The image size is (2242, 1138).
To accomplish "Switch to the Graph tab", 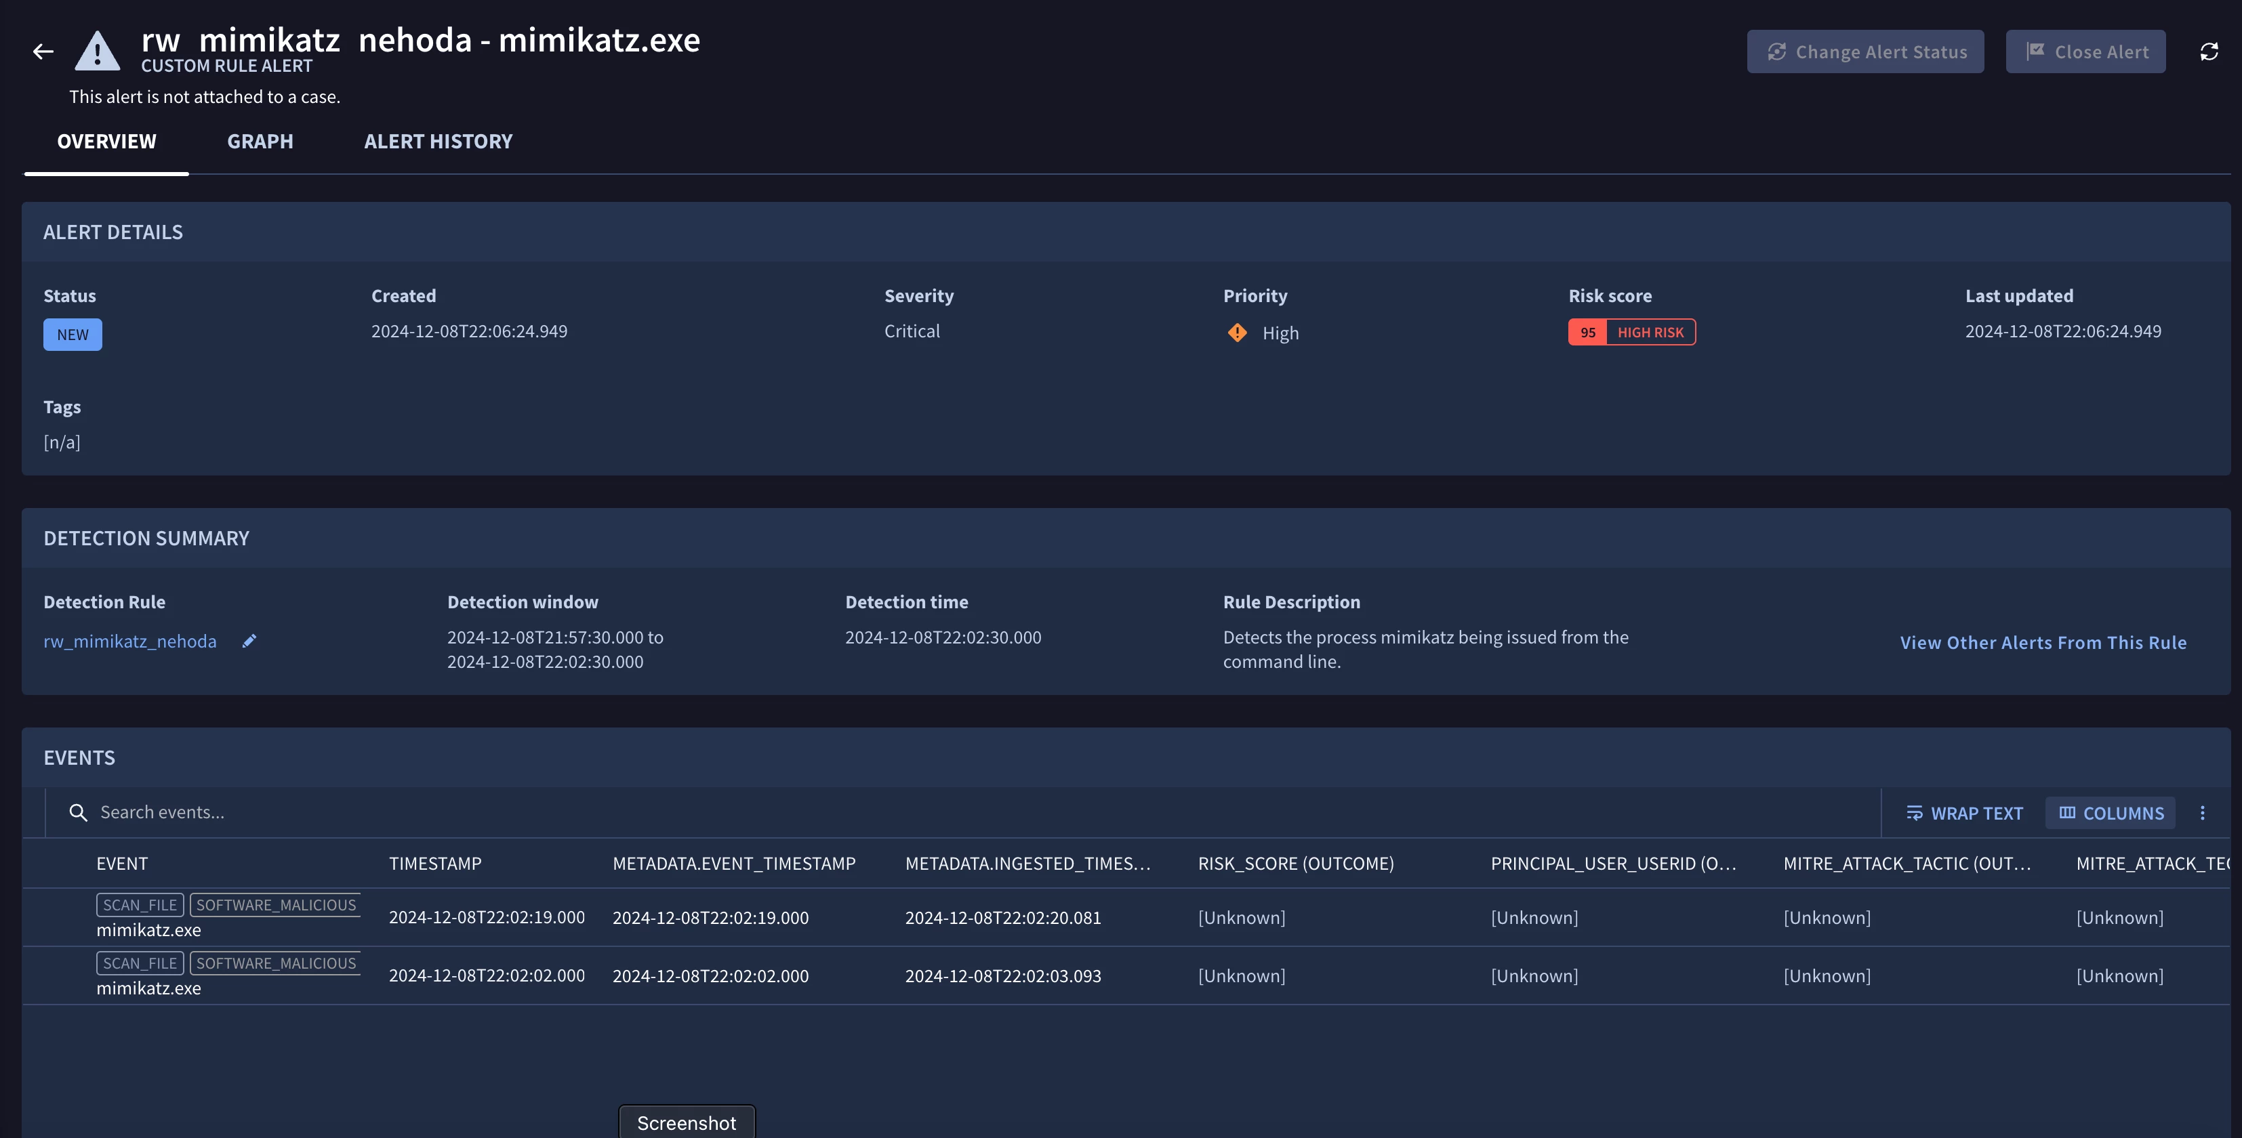I will pos(260,141).
